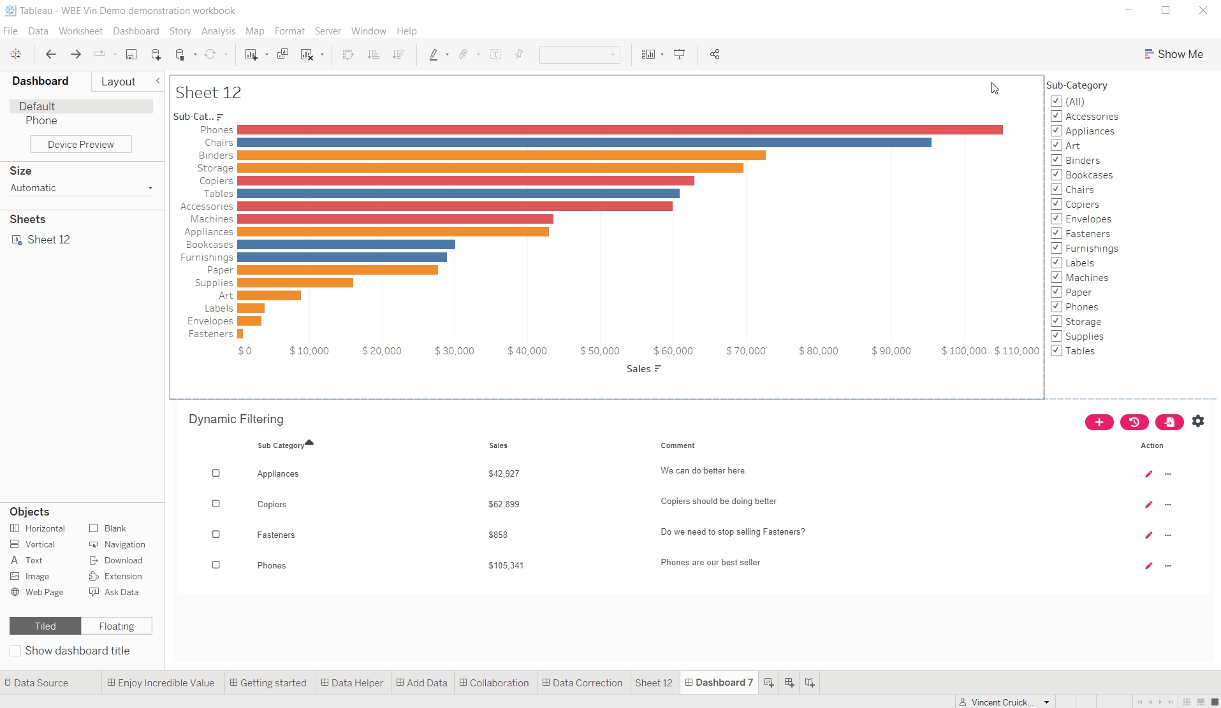This screenshot has width=1221, height=708.
Task: Click the pink plus add button
Action: (x=1099, y=422)
